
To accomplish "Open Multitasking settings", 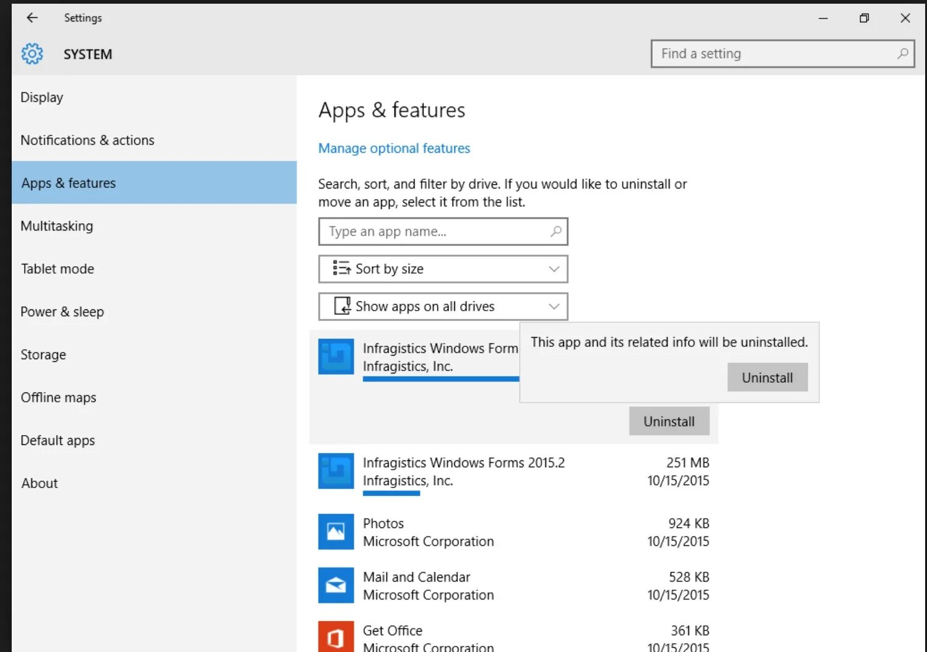I will click(x=154, y=226).
